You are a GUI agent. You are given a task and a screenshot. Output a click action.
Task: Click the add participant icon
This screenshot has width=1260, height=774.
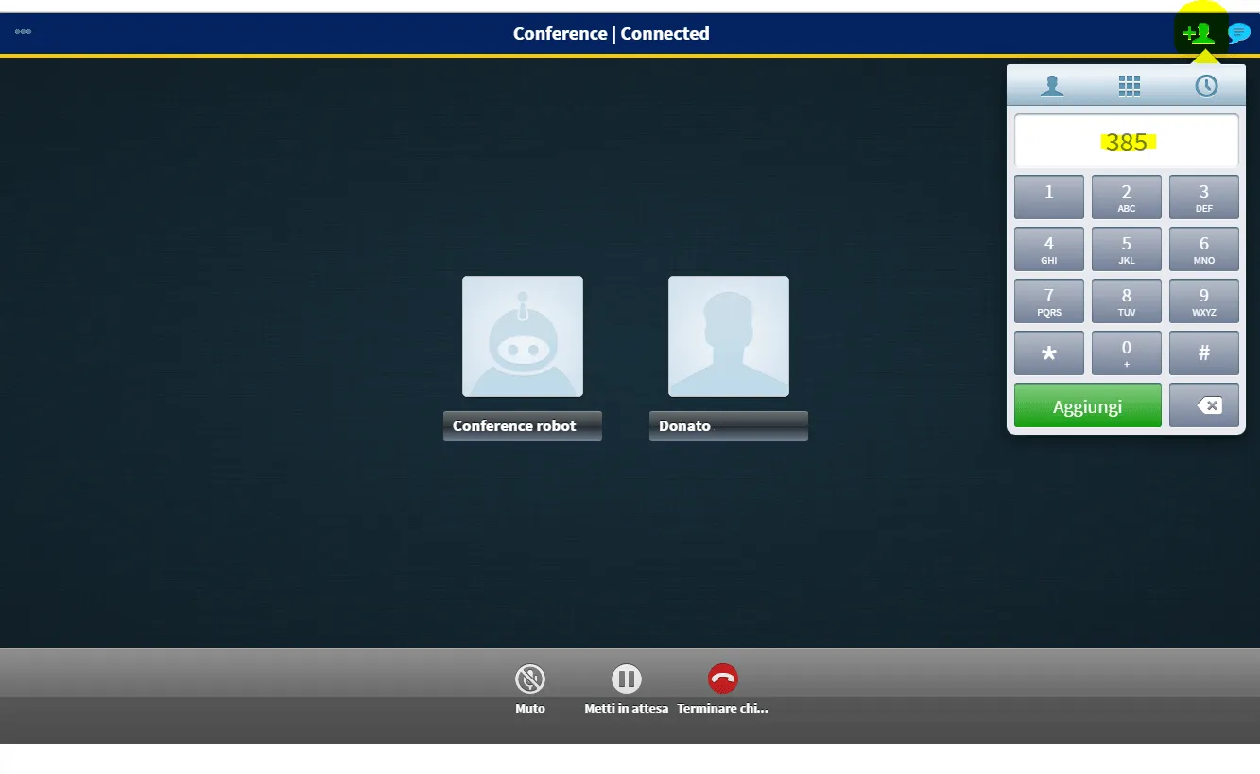(1200, 34)
